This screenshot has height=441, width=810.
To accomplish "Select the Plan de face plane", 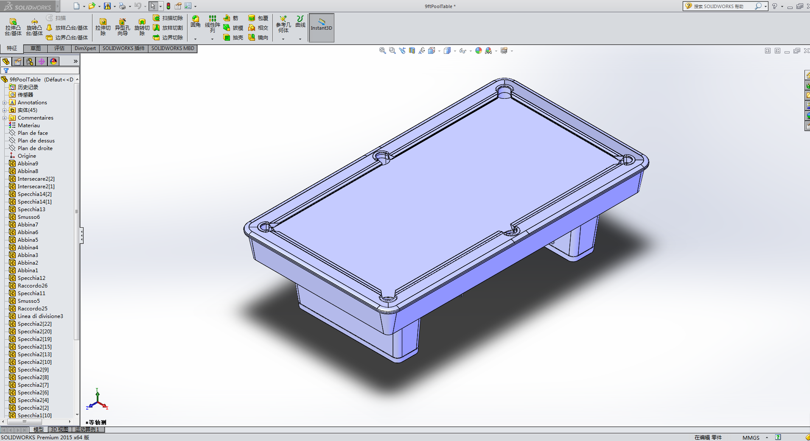I will coord(33,133).
